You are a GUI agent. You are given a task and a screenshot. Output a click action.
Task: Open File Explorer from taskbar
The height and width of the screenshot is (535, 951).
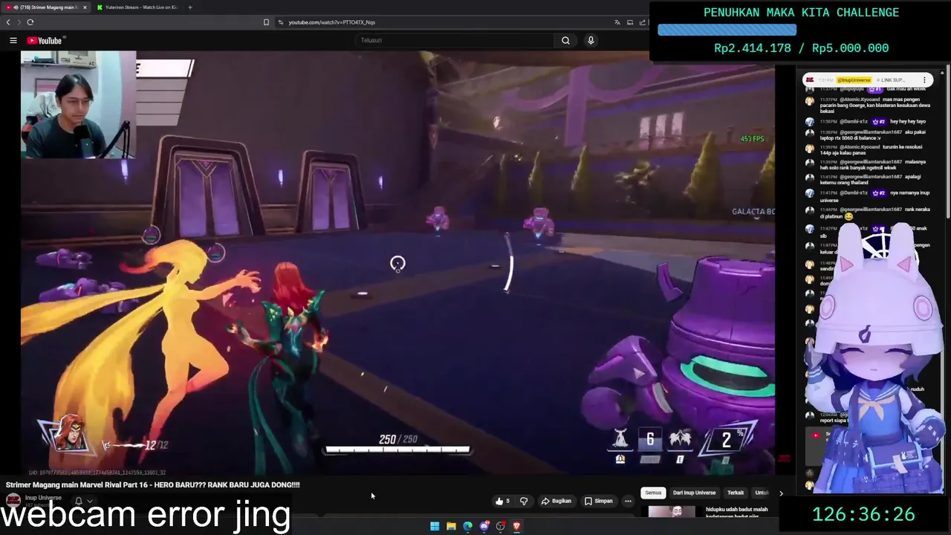pos(451,526)
